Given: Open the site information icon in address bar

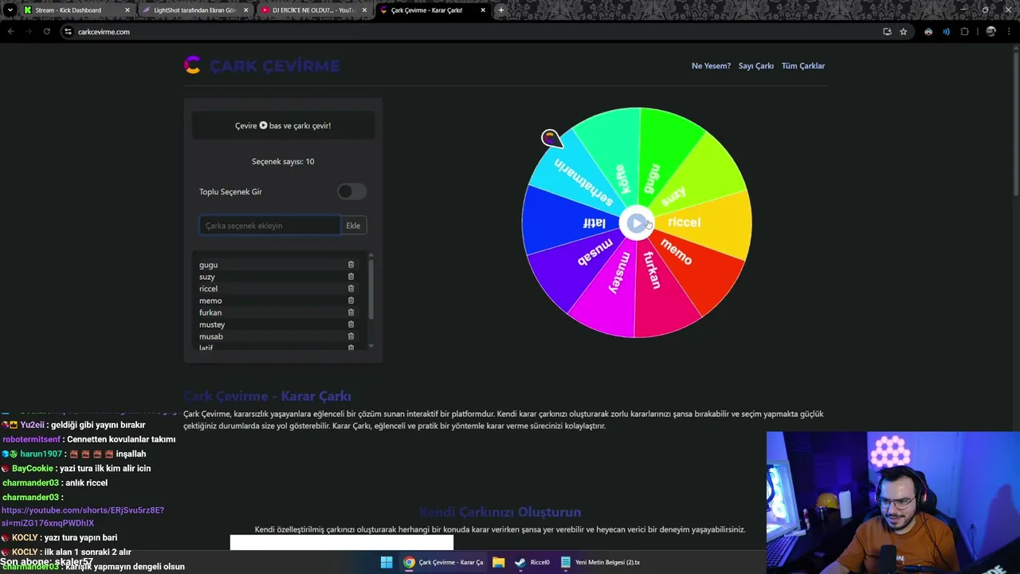Looking at the screenshot, I should click(x=68, y=32).
